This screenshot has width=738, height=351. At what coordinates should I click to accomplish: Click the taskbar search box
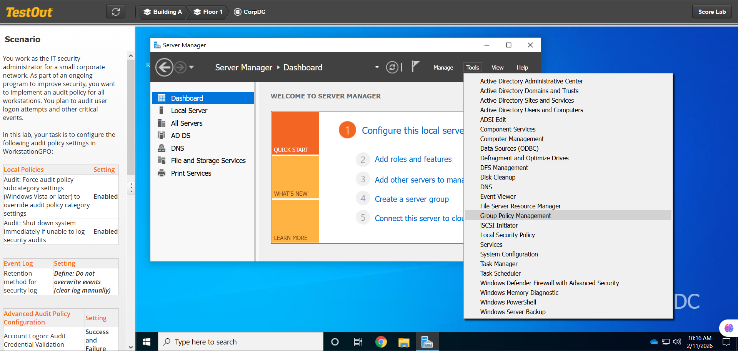coord(240,342)
